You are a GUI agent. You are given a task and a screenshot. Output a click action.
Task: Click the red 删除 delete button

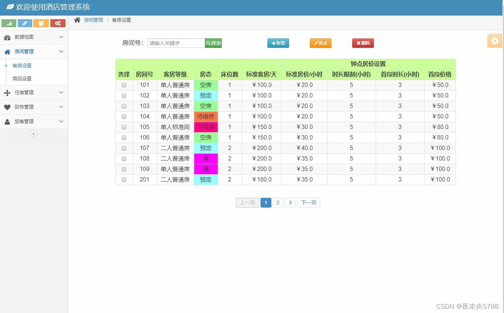363,43
